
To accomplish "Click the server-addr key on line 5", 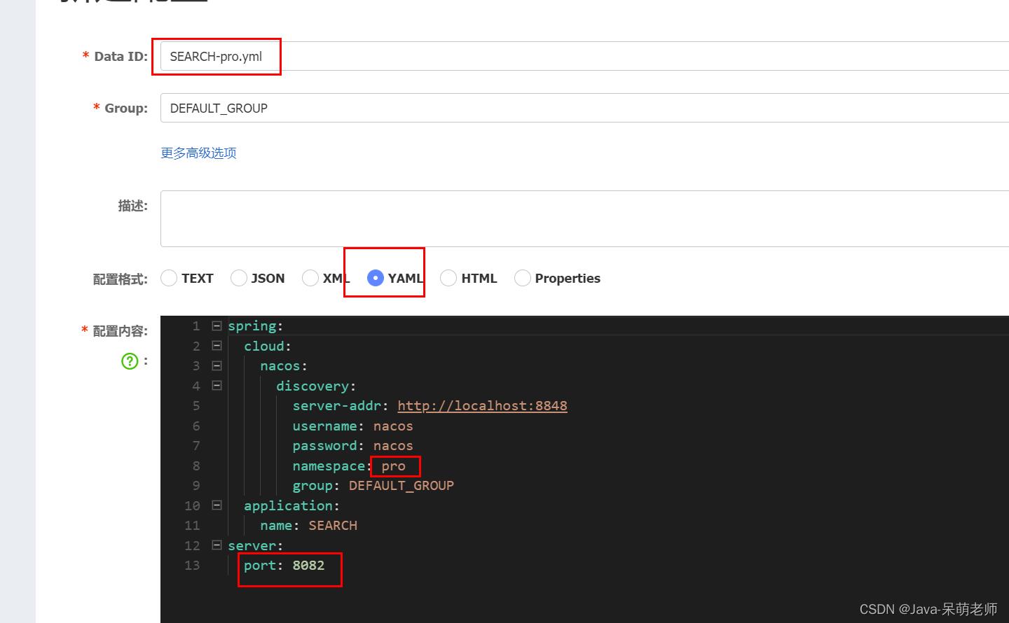I will (x=337, y=406).
